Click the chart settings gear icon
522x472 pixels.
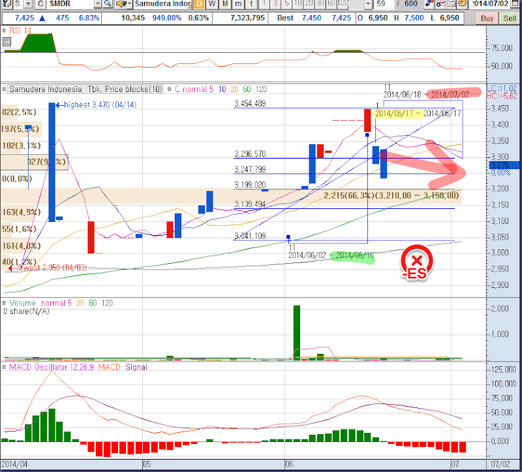tap(462, 4)
